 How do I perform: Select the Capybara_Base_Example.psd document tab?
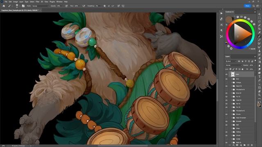coord(20,10)
